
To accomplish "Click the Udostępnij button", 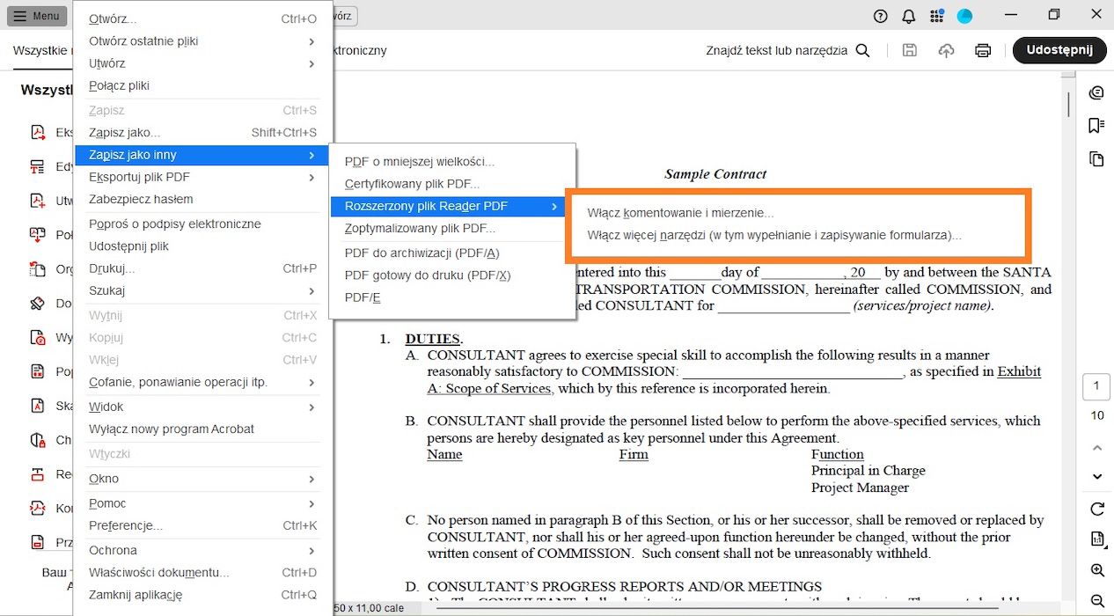I will coord(1059,50).
